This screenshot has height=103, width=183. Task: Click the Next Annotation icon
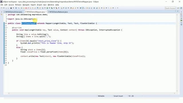click(x=100, y=8)
